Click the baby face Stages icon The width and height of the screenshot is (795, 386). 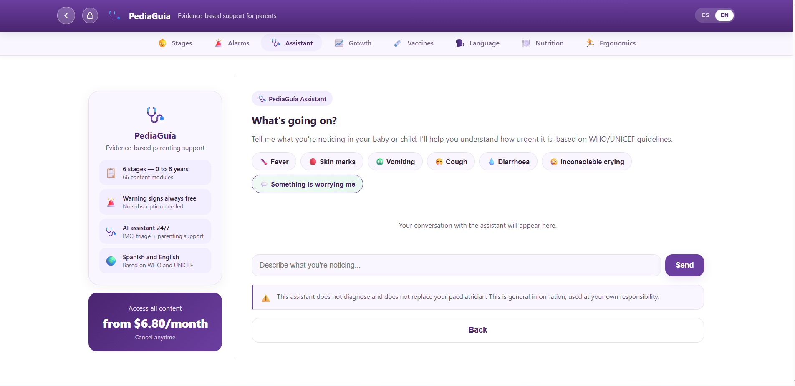coord(162,43)
